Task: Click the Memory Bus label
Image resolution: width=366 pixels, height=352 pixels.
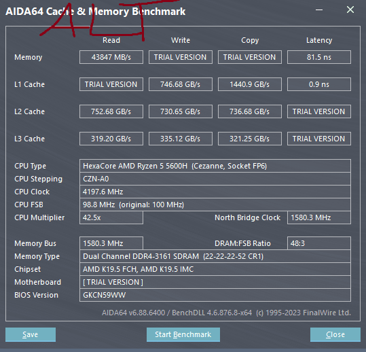Action: [x=35, y=243]
